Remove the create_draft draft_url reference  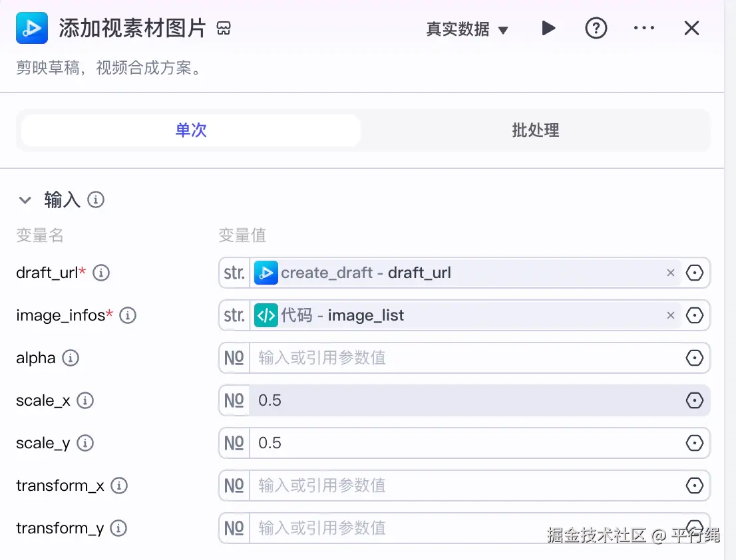(x=671, y=273)
